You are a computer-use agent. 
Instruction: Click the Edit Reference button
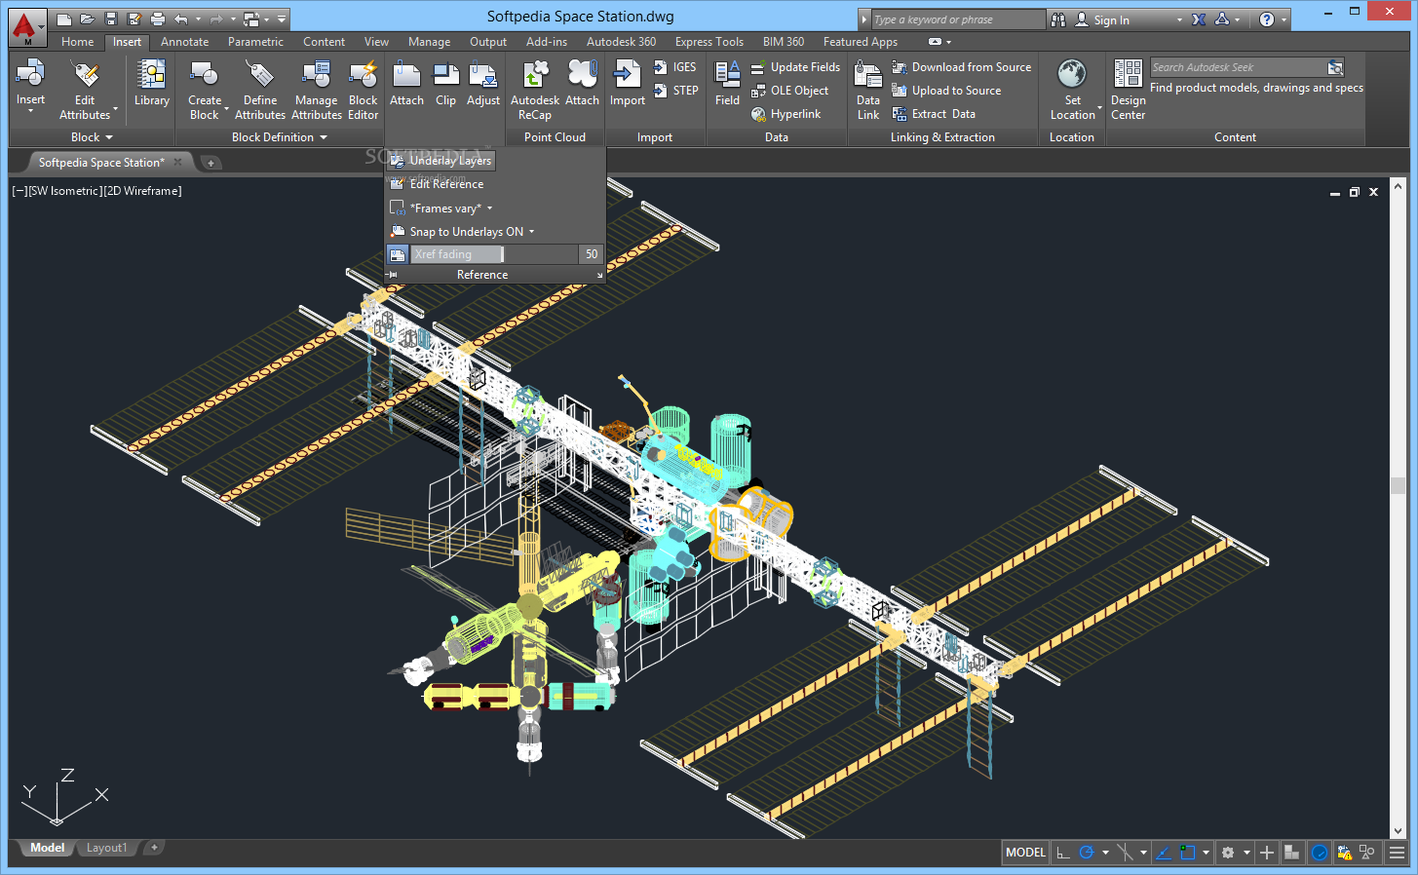[x=437, y=184]
